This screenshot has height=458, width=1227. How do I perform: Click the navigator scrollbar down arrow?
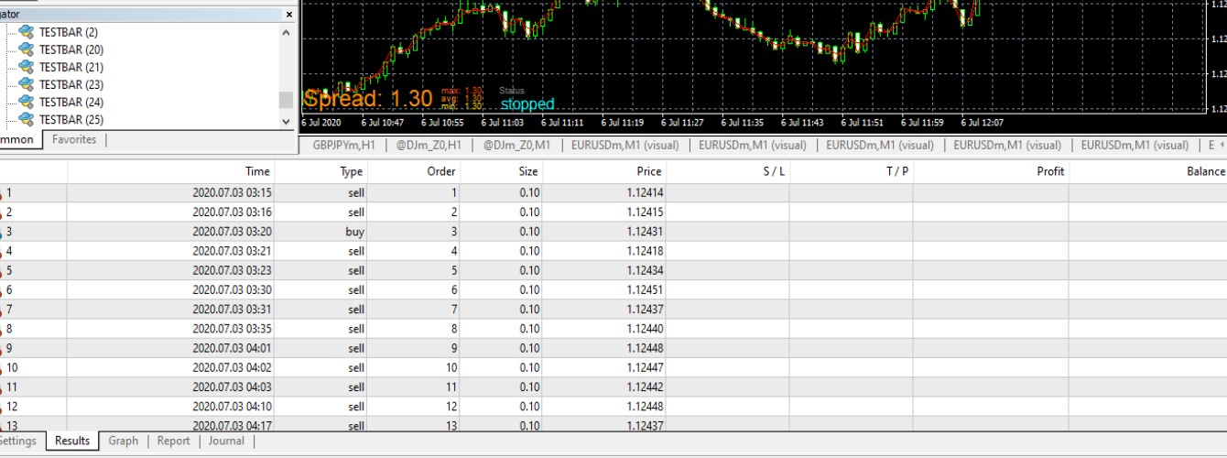coord(286,121)
